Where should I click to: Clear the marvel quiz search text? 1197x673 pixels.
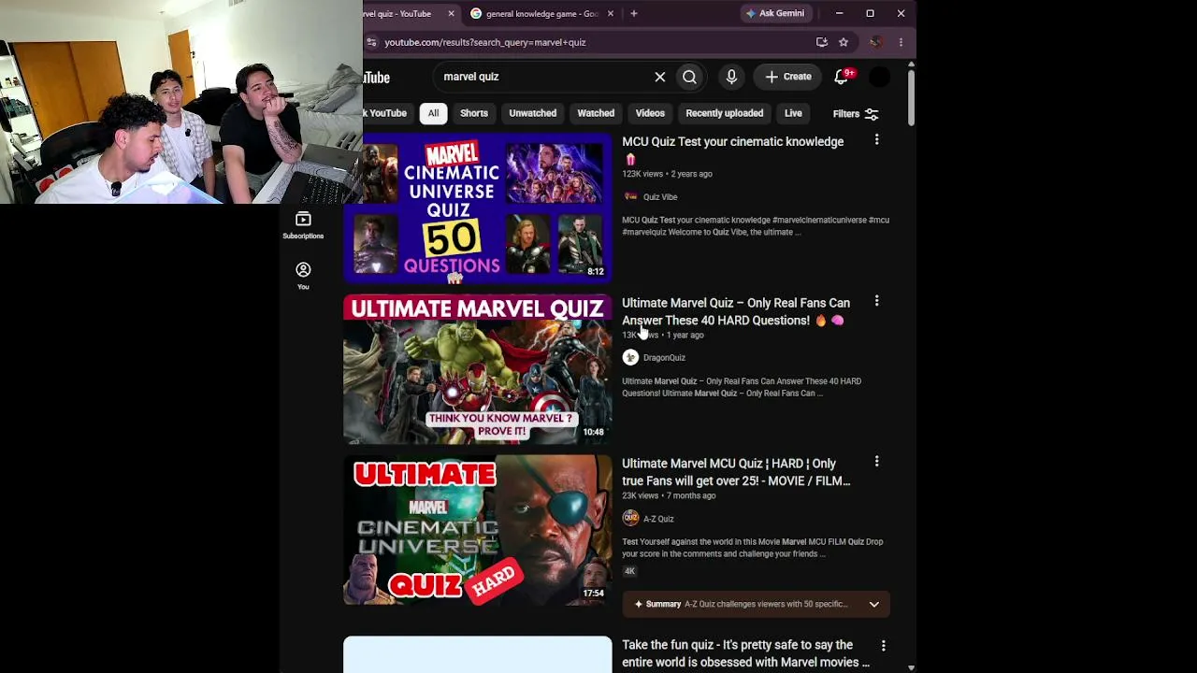[x=660, y=77]
